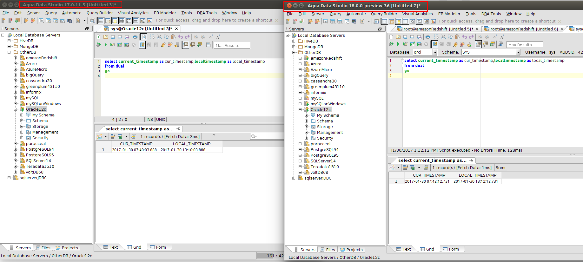Select Form result tab in 17.0 window

pyautogui.click(x=158, y=247)
